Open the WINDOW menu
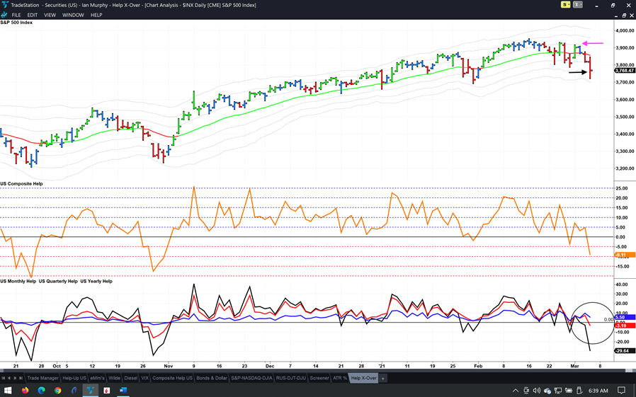Image resolution: width=636 pixels, height=397 pixels. click(x=73, y=15)
